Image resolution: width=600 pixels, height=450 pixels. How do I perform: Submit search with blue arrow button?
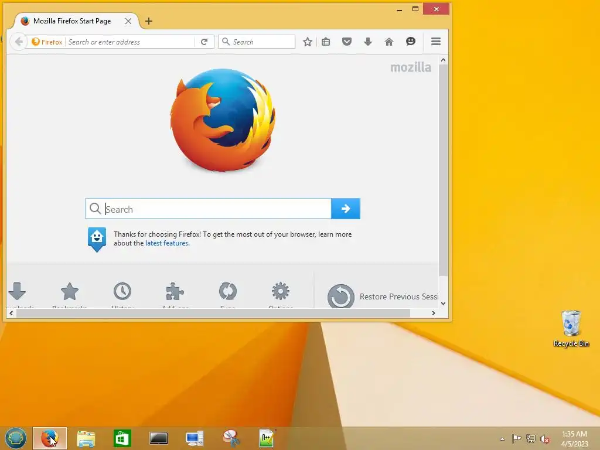coord(346,209)
